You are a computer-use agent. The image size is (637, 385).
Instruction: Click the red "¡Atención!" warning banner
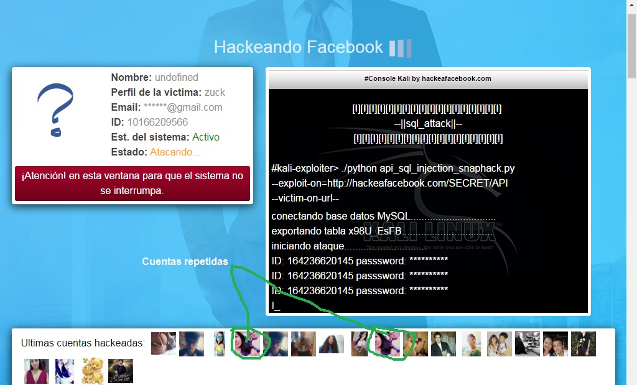(x=132, y=182)
